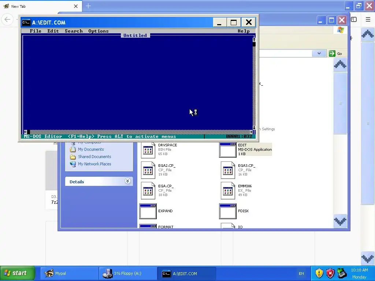Click the Windows flag logo in Explorer
375x281 pixels.
340,30
